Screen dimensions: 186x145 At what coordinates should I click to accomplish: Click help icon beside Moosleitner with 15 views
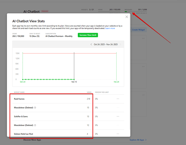click(35, 108)
